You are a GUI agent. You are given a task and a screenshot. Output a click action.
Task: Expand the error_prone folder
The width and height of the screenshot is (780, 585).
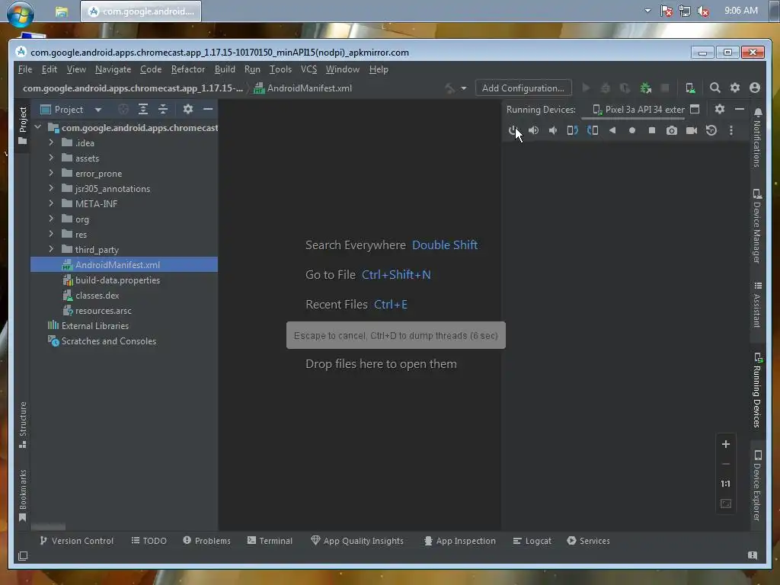(51, 173)
